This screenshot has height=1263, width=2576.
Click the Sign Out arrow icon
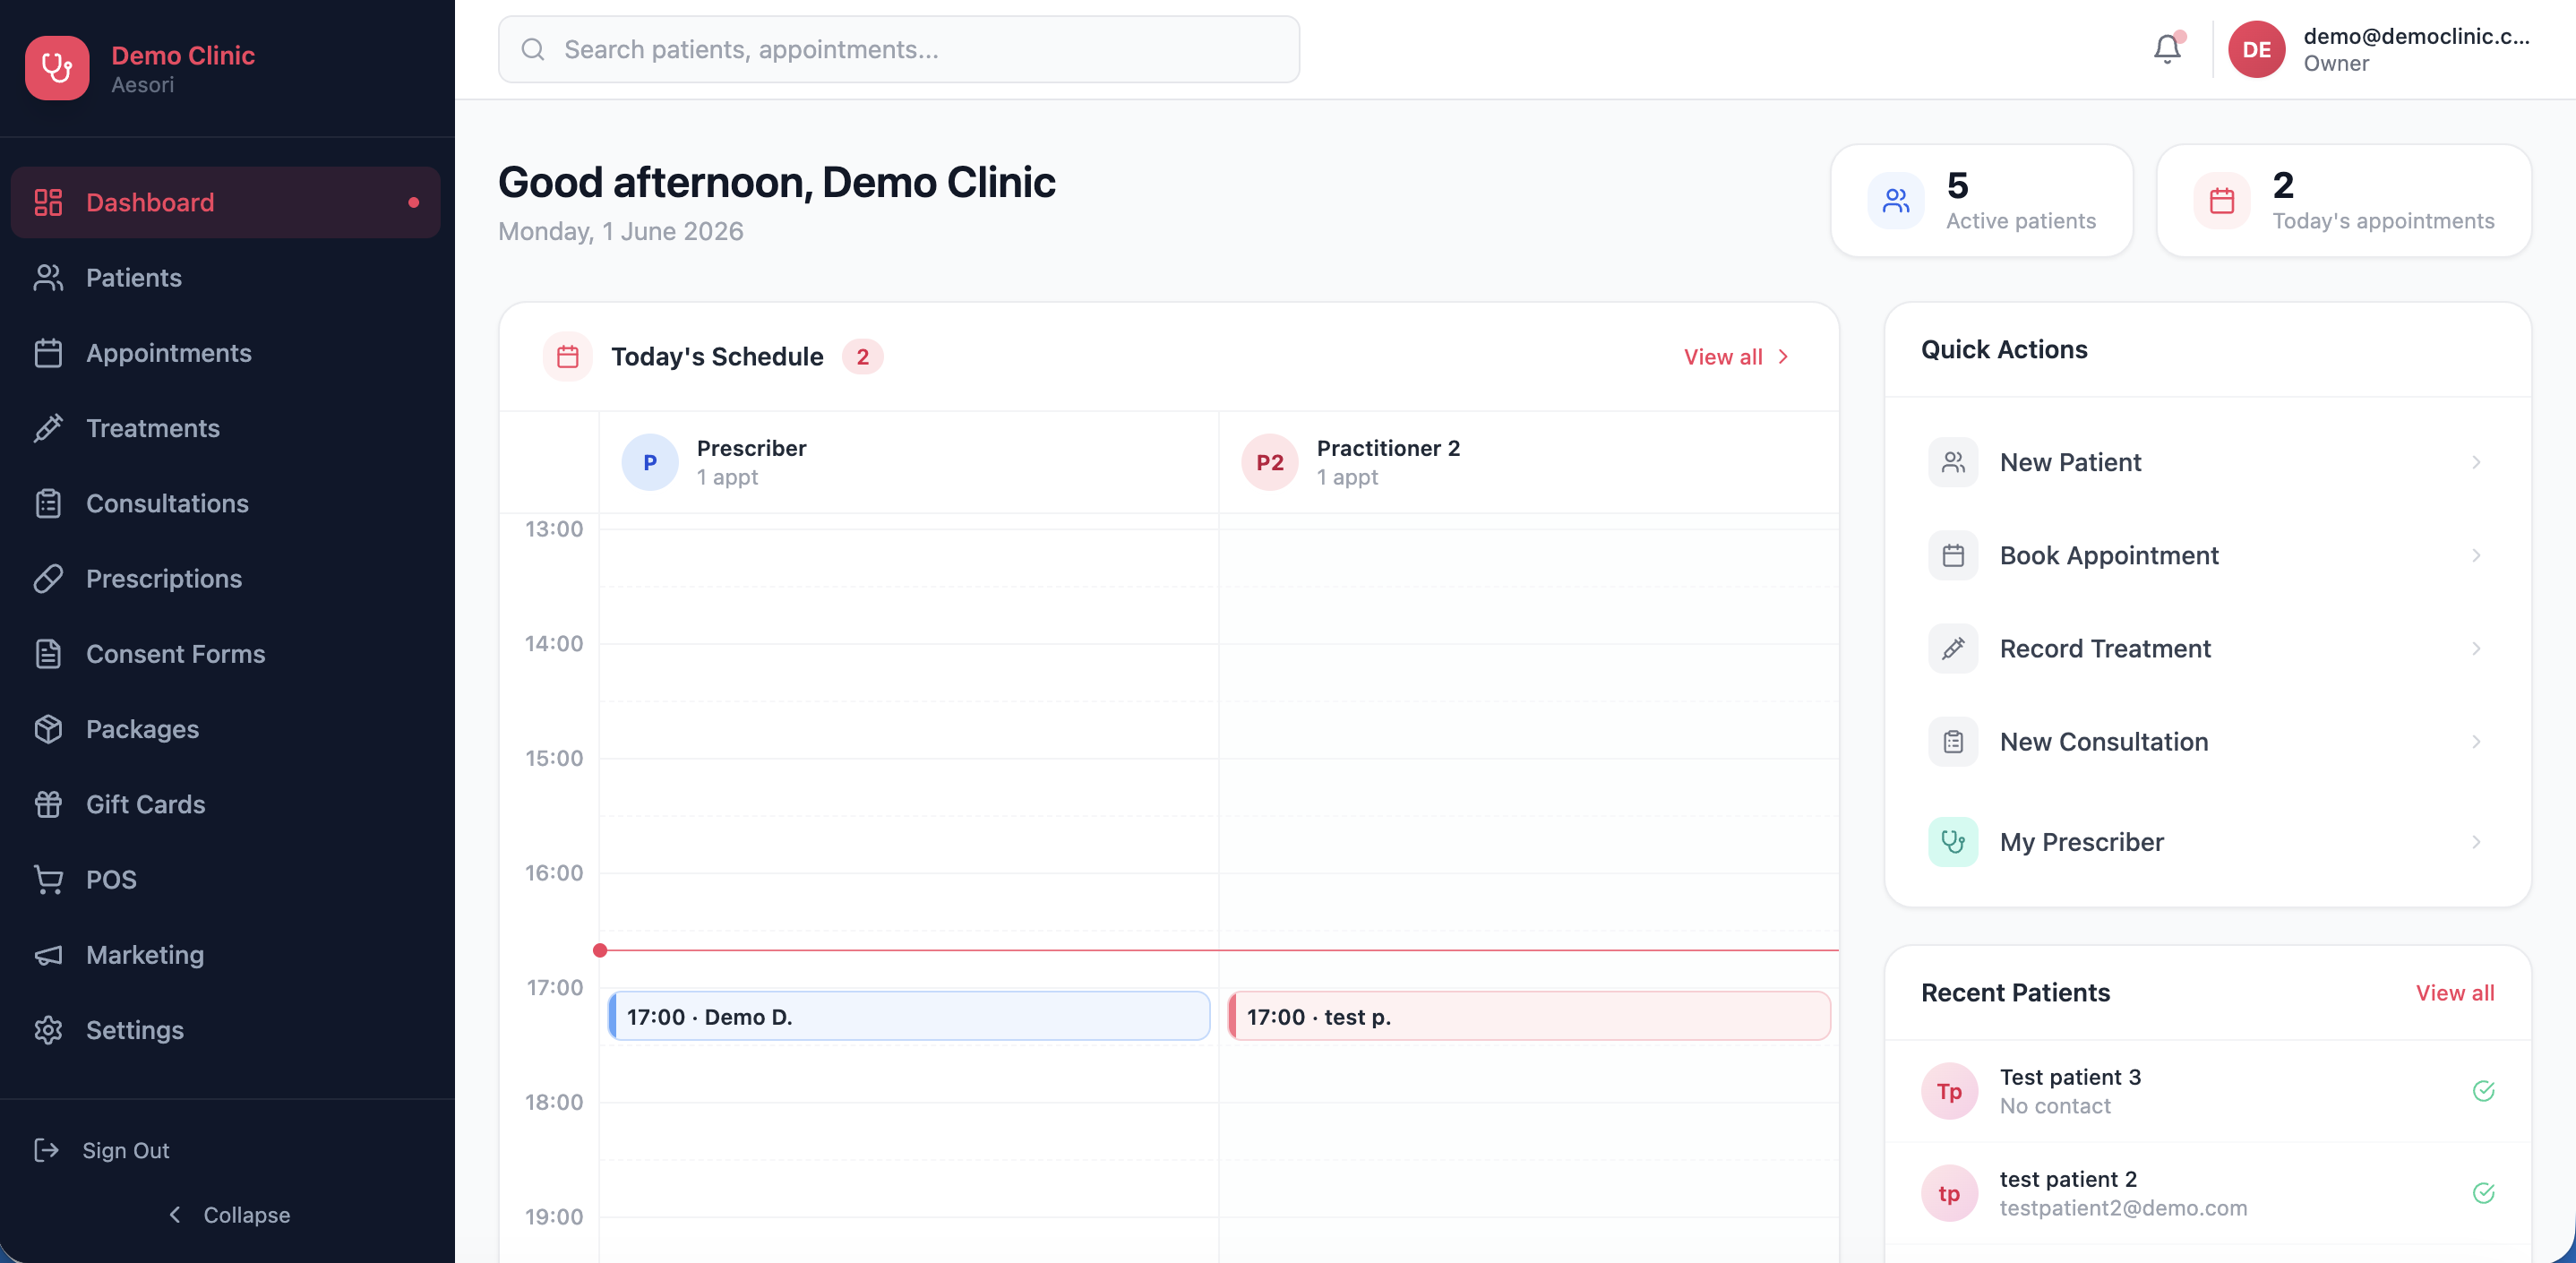click(46, 1150)
